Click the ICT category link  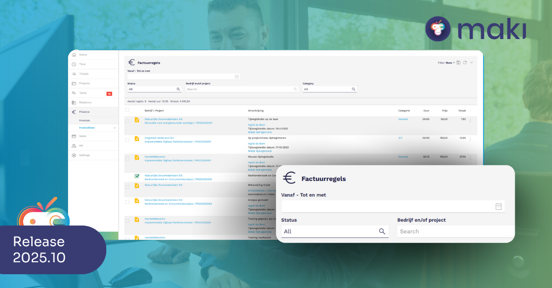pos(400,137)
